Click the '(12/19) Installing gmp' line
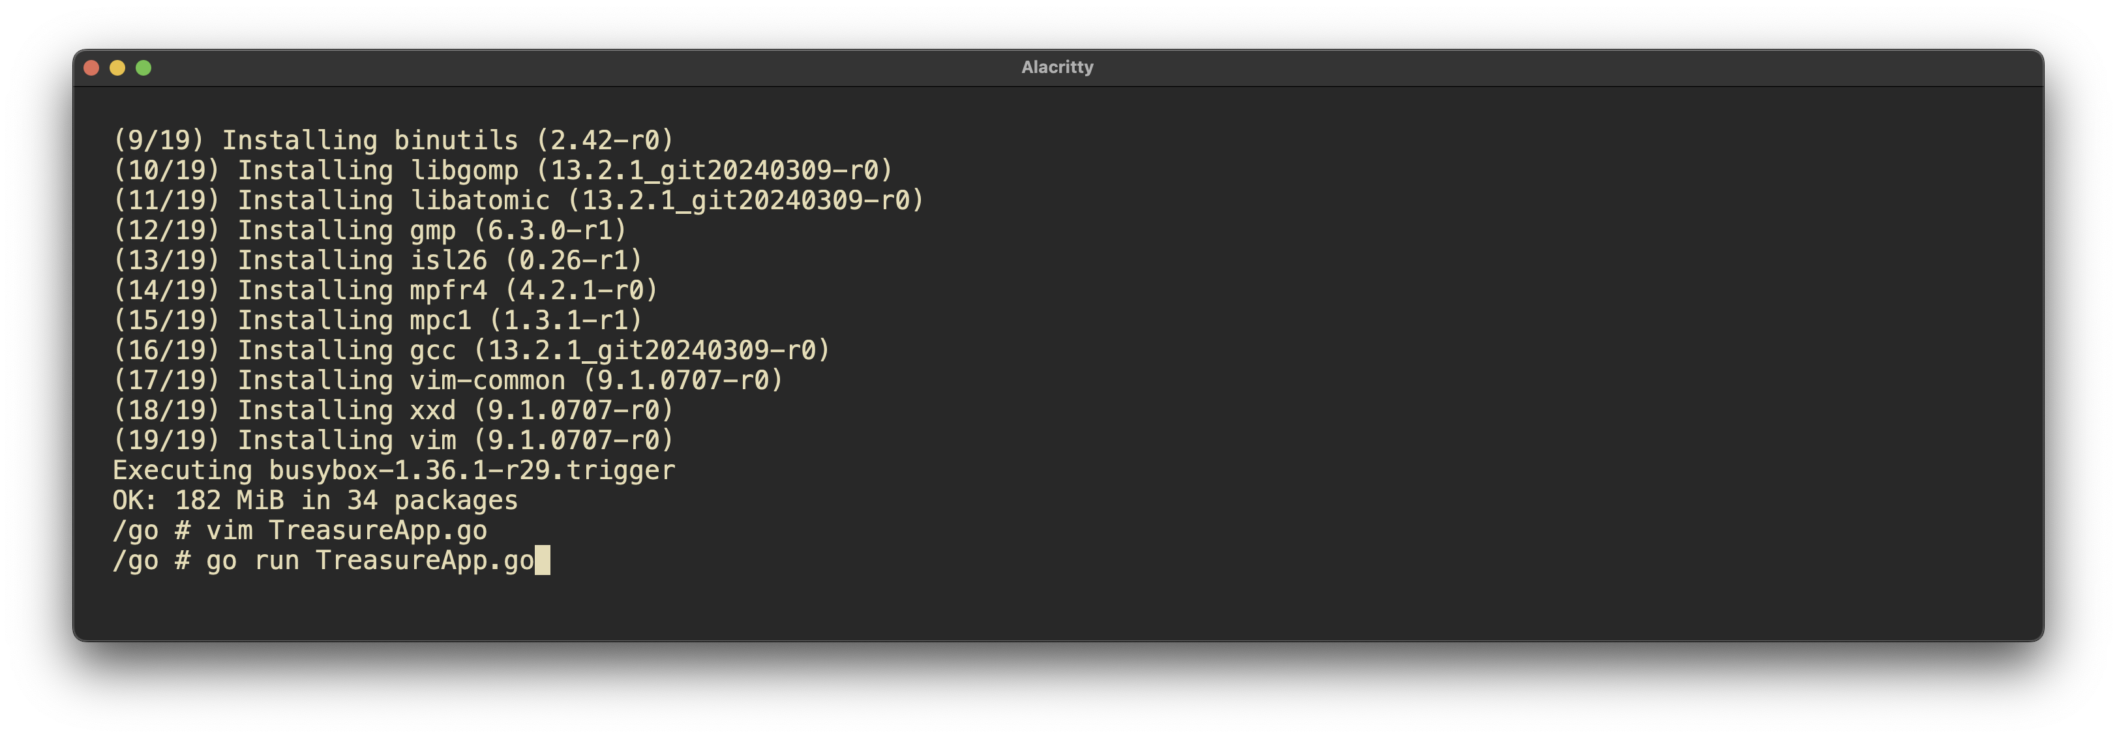Viewport: 2117px width, 738px height. [x=370, y=230]
